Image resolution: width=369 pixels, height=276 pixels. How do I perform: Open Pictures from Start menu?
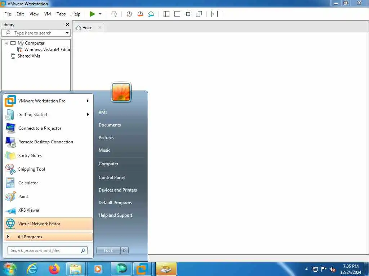tap(106, 138)
